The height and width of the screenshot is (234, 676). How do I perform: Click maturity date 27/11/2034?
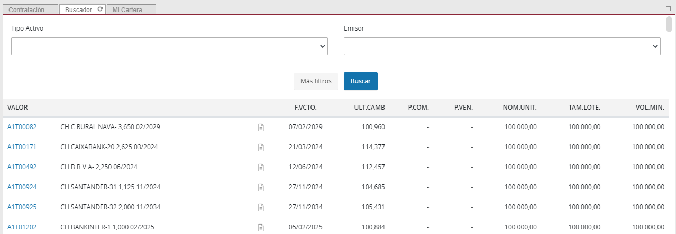pos(306,207)
